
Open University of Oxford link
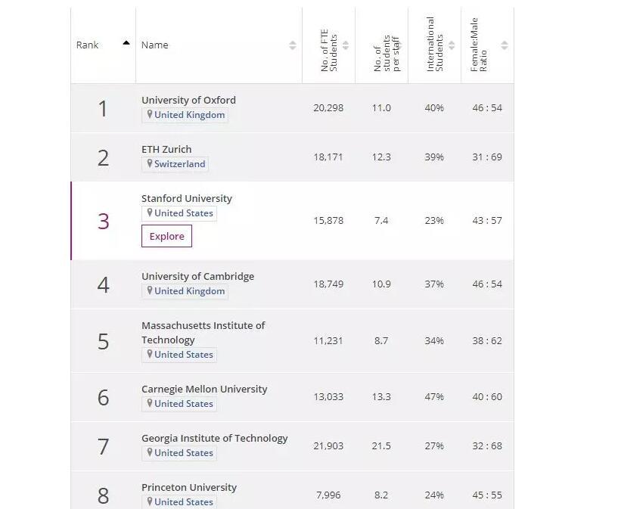point(188,100)
